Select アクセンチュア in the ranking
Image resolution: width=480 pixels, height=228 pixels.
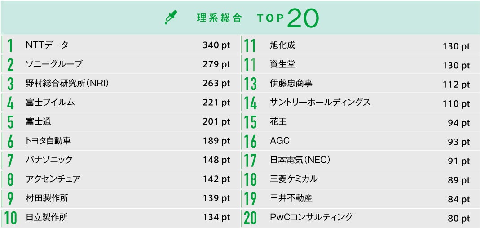pos(53,179)
